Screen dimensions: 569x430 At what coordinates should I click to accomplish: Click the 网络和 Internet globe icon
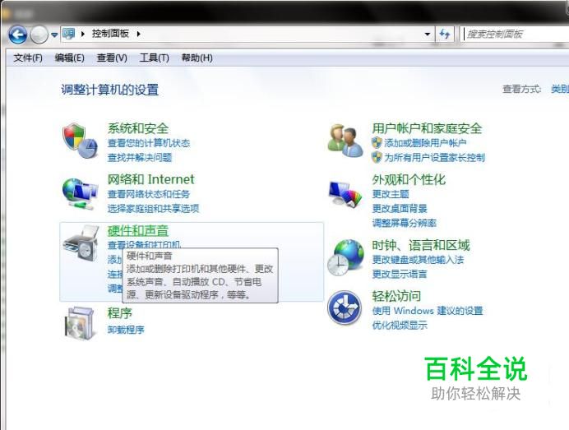(80, 194)
